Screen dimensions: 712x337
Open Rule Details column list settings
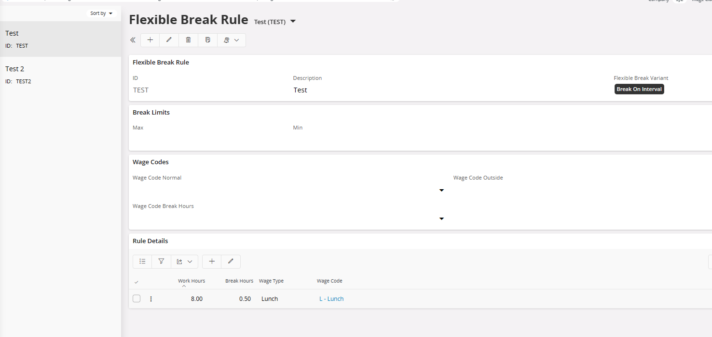pos(142,261)
